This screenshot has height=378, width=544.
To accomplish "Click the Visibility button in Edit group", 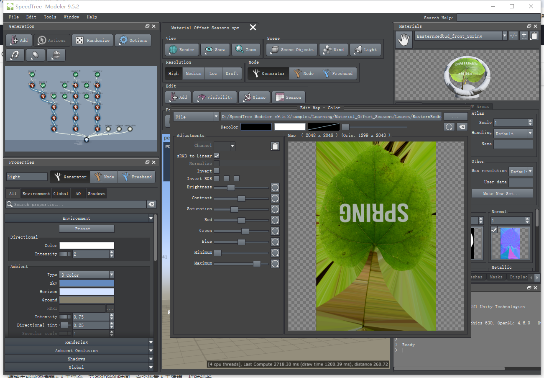I will [215, 97].
